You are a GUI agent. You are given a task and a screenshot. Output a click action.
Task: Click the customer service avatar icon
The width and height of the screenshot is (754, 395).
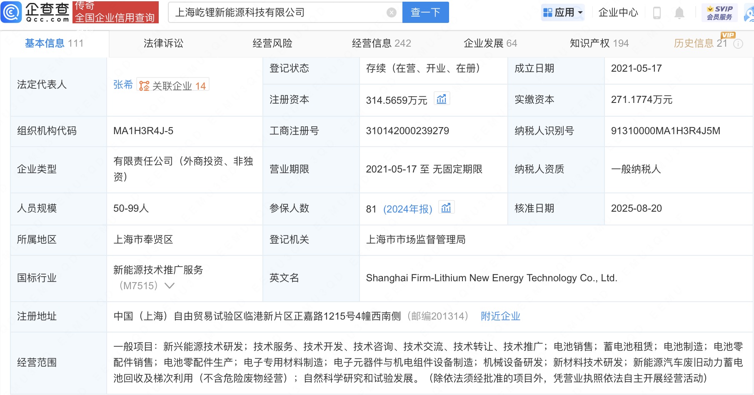pyautogui.click(x=749, y=13)
